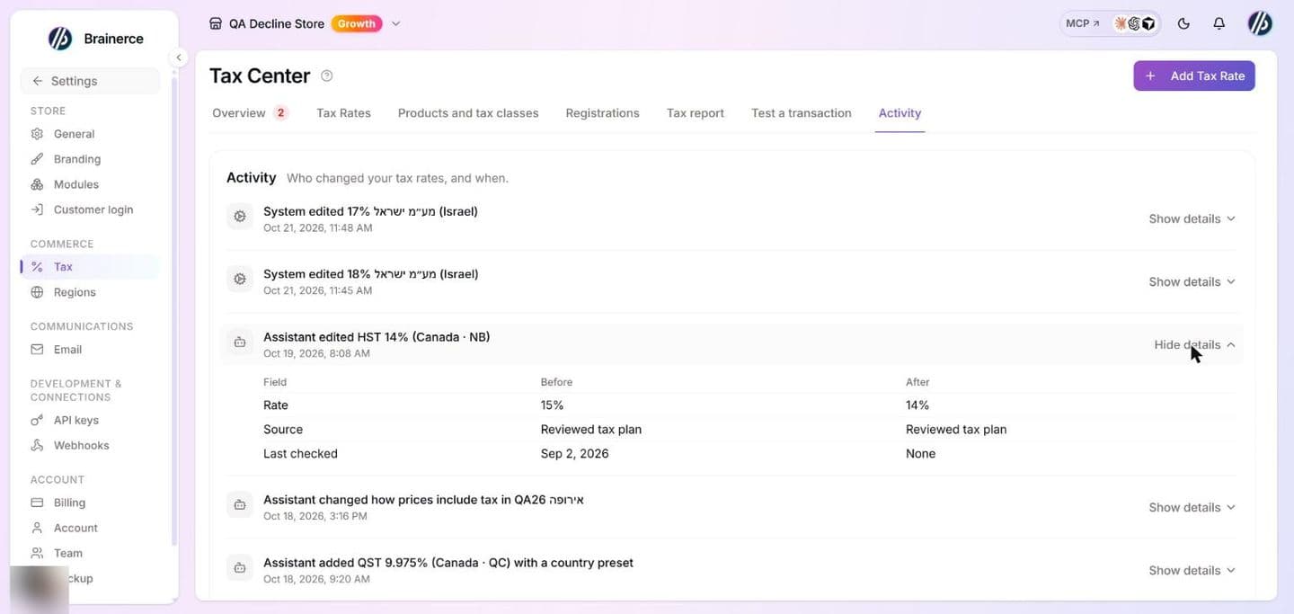Switch to the Tax Rates tab
Image resolution: width=1294 pixels, height=614 pixels.
tap(343, 113)
